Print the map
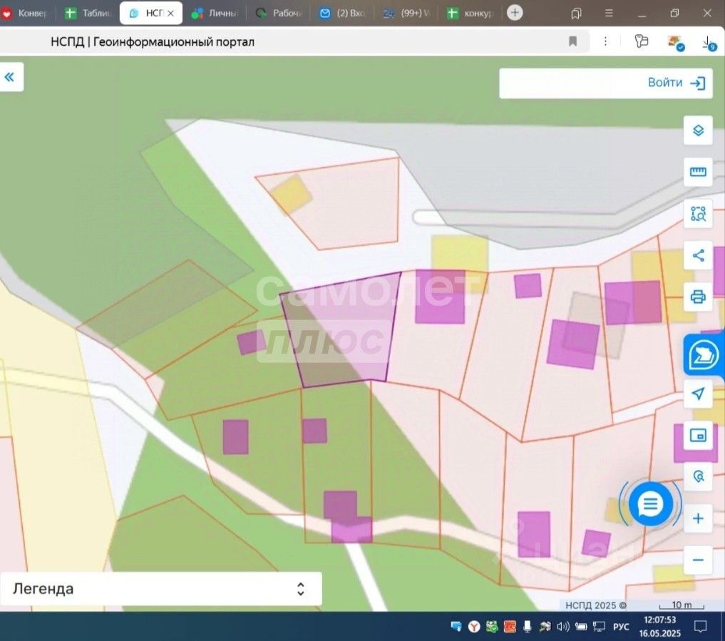 pos(698,297)
